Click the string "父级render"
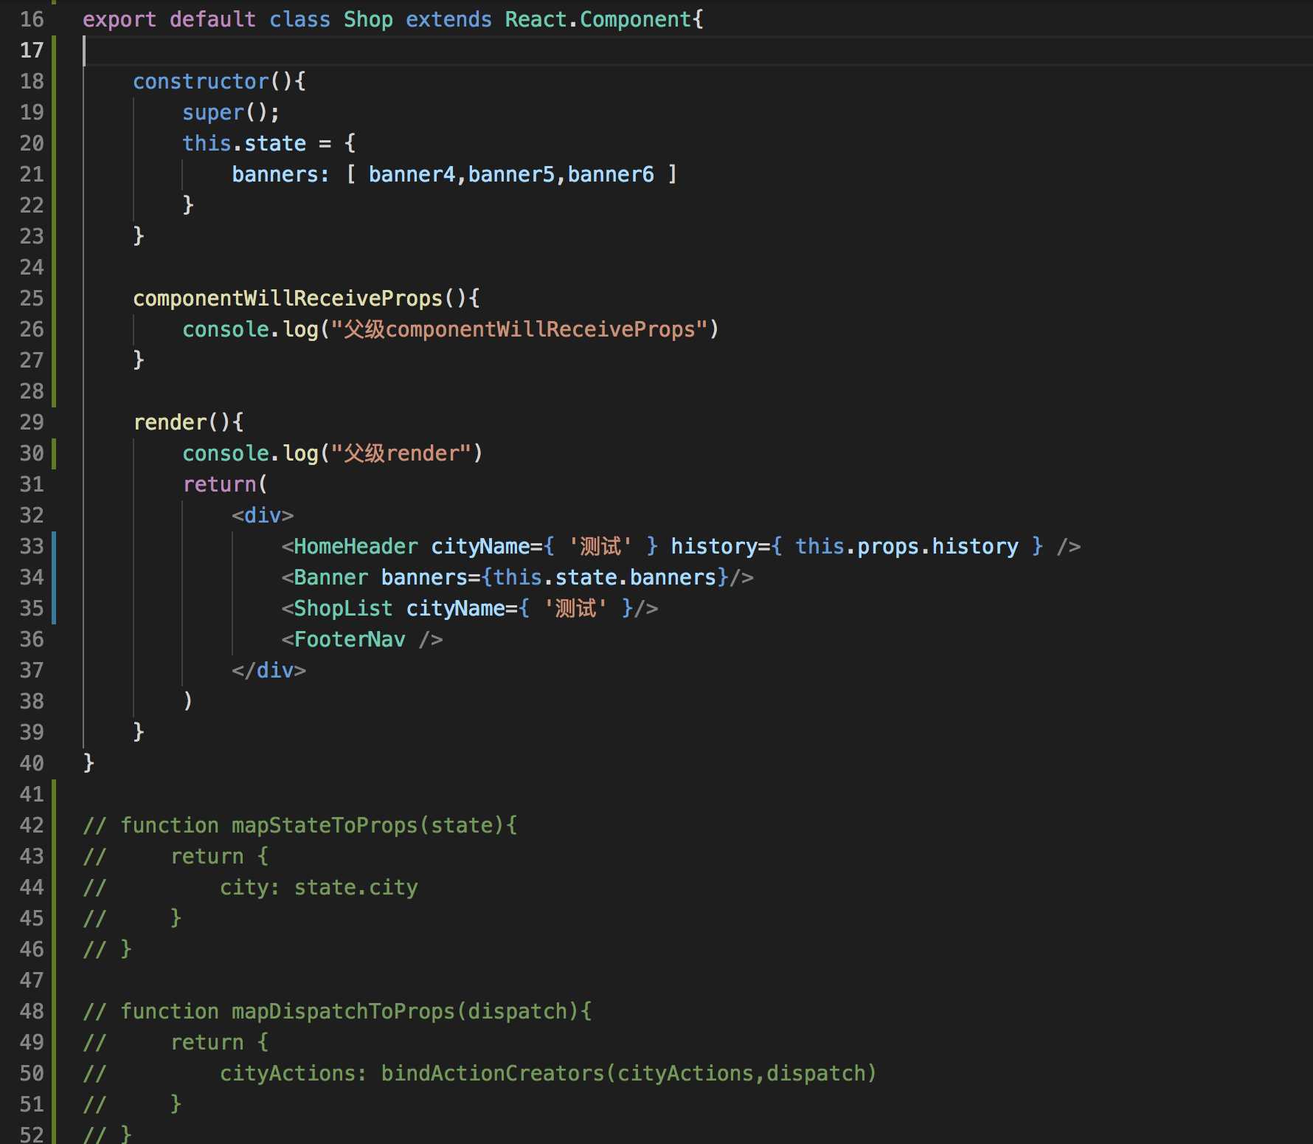The height and width of the screenshot is (1144, 1313). 401,453
